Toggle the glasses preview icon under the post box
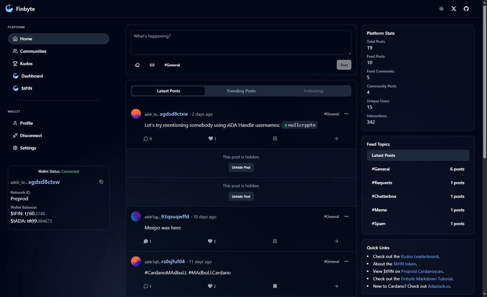Viewport: 487px width, 297px height. [152, 65]
